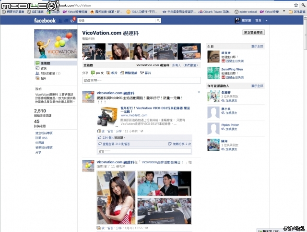This screenshot has height=232, width=307.
Task: Open Pipiss Poter profile link
Action: click(230, 125)
